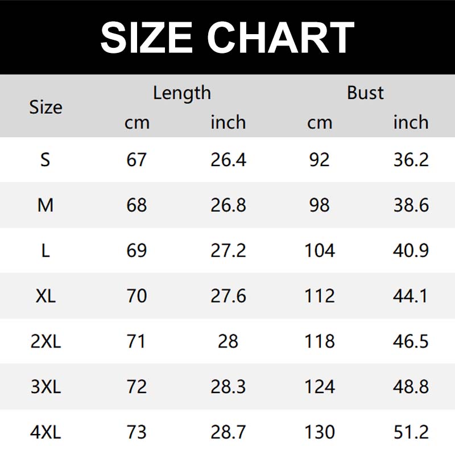Choose the XL size row label
455x455 pixels.
pyautogui.click(x=45, y=296)
